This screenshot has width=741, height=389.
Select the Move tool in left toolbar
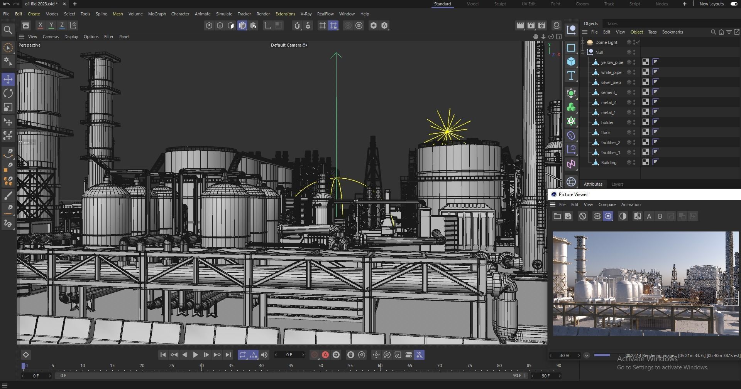8,79
